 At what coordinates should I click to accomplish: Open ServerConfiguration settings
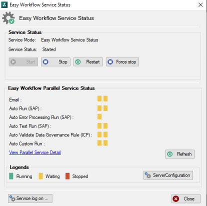point(168,175)
